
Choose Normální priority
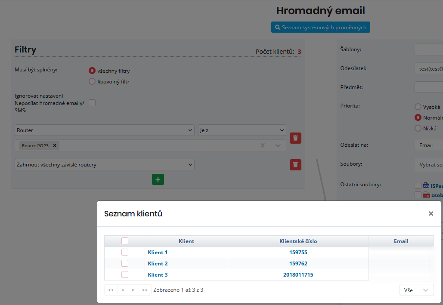pos(418,117)
